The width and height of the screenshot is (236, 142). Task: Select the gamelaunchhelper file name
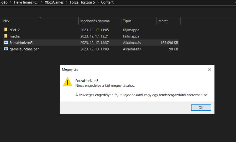coord(24,49)
